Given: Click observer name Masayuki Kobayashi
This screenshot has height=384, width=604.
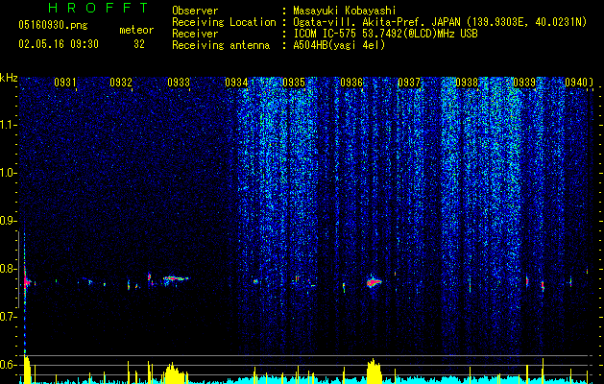Looking at the screenshot, I should pyautogui.click(x=345, y=11).
